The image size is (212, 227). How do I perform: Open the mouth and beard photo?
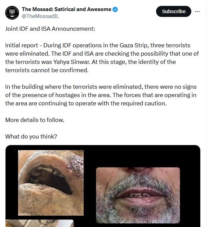coord(138,195)
